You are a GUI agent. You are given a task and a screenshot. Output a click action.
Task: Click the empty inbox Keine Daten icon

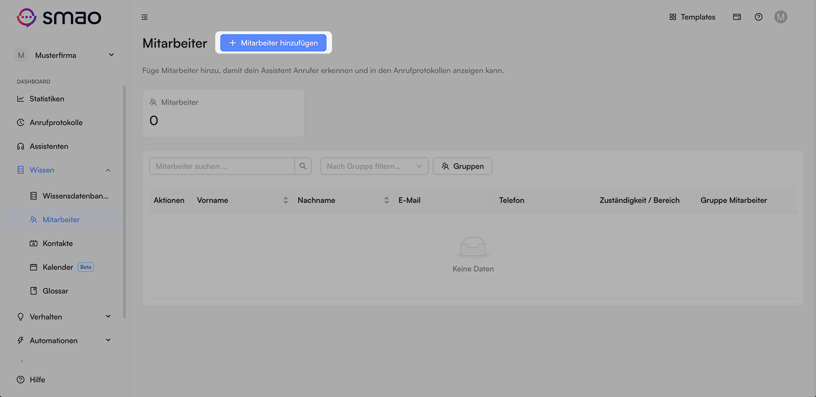point(473,248)
